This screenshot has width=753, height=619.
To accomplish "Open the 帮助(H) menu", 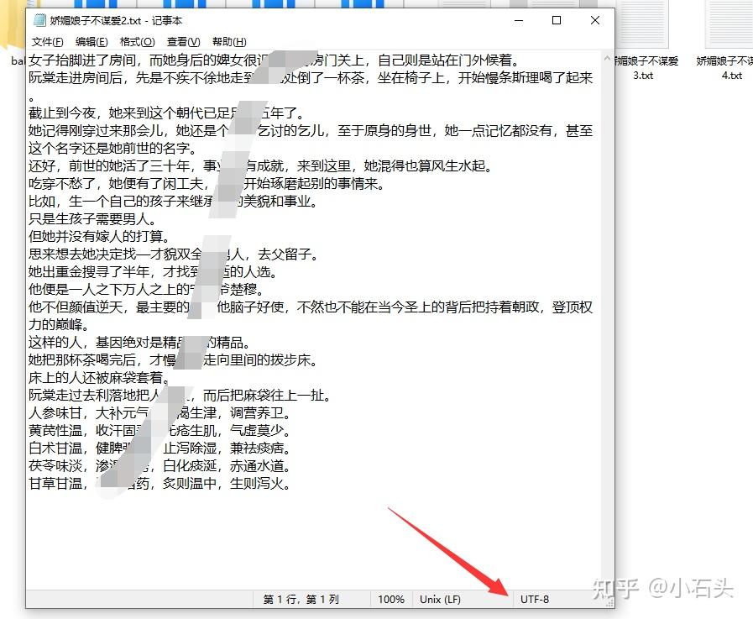I will click(229, 42).
